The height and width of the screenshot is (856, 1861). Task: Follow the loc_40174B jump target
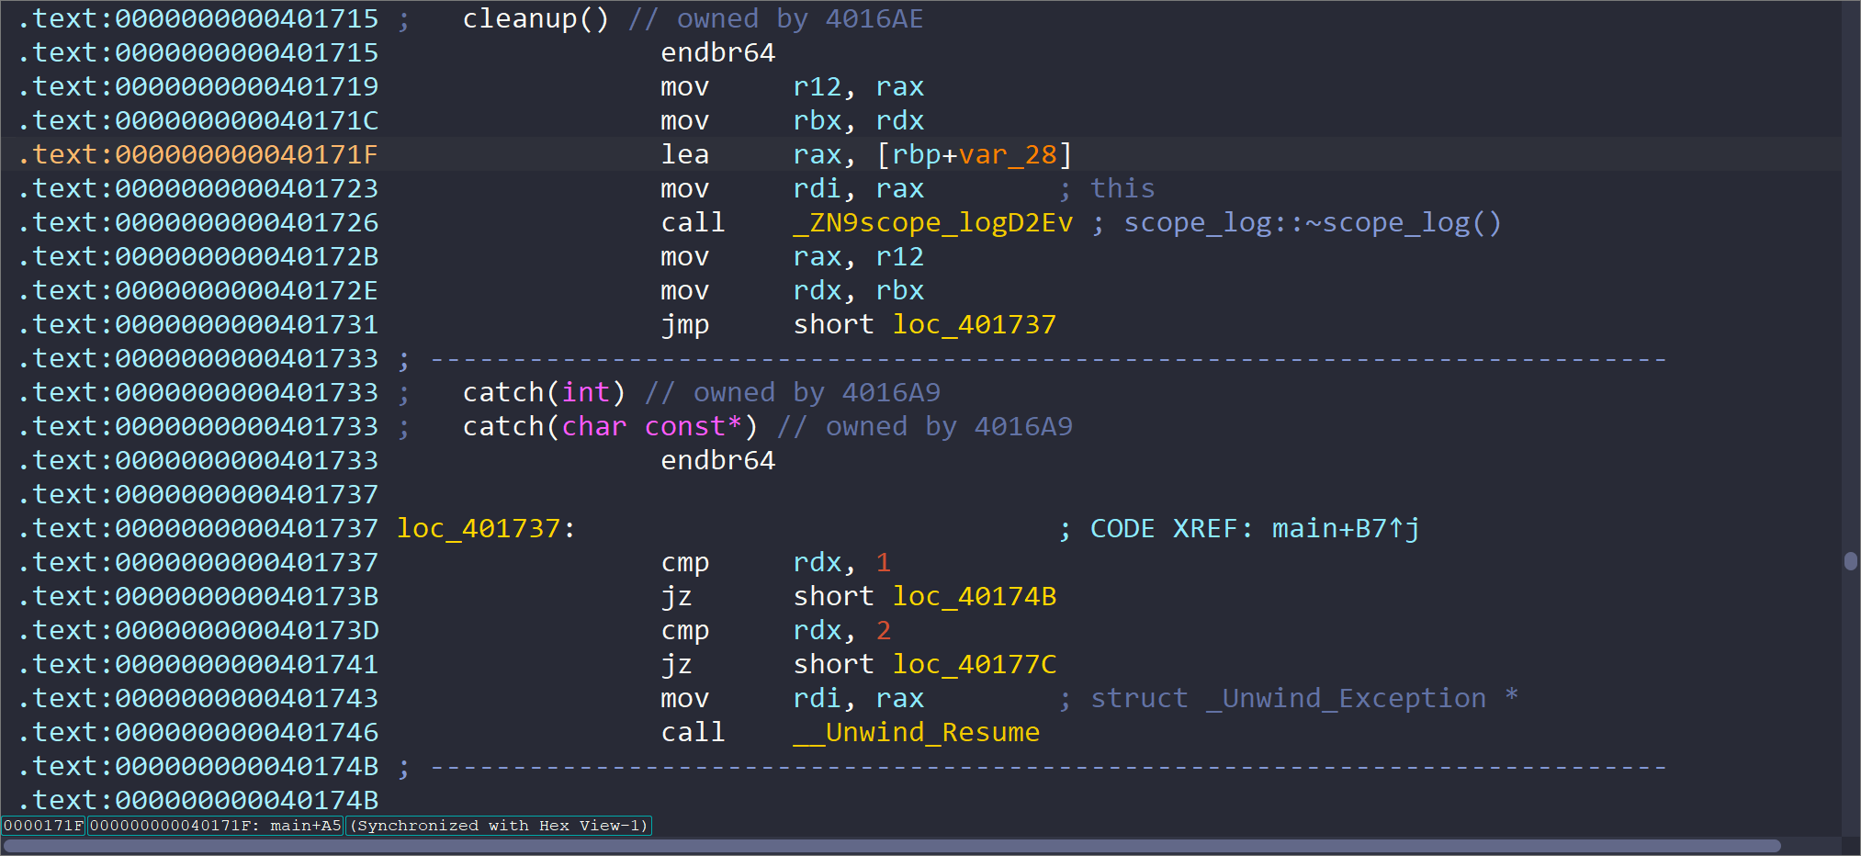(975, 596)
